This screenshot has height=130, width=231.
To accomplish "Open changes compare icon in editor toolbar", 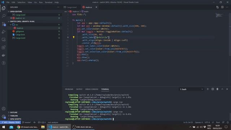I will click(x=217, y=7).
